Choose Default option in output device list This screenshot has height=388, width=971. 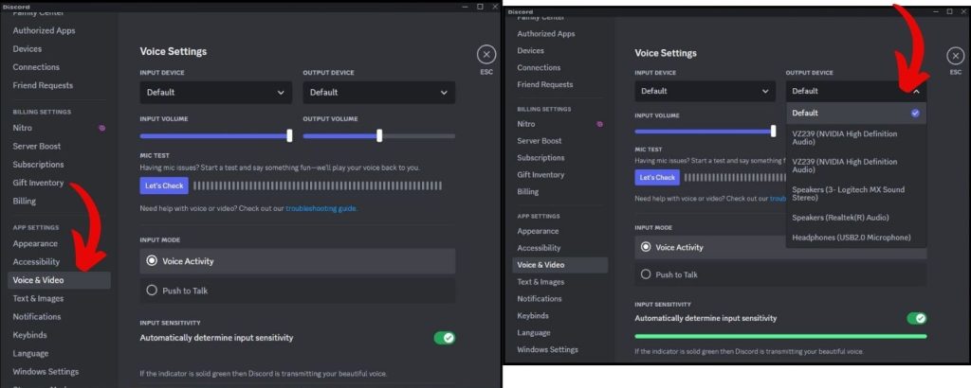[856, 113]
